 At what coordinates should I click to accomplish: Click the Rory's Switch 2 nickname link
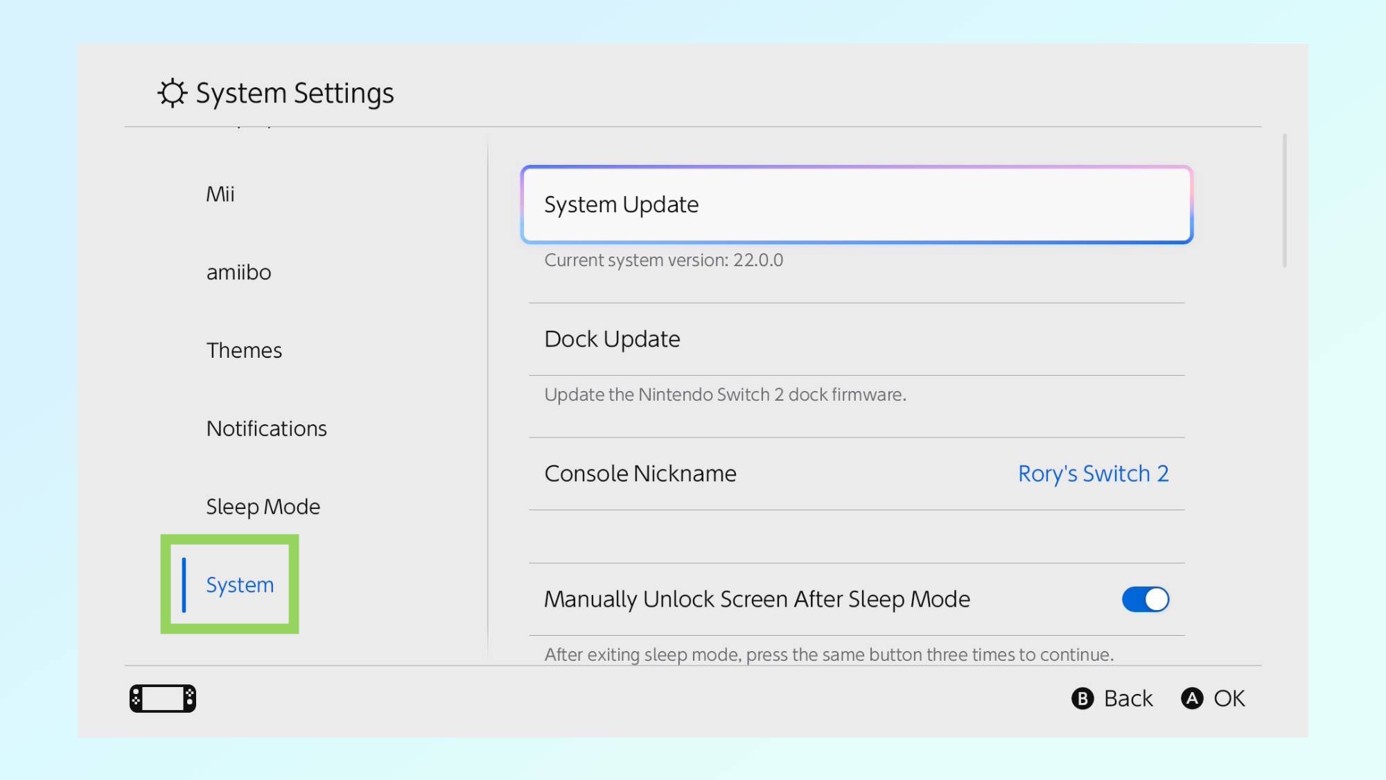click(x=1094, y=474)
